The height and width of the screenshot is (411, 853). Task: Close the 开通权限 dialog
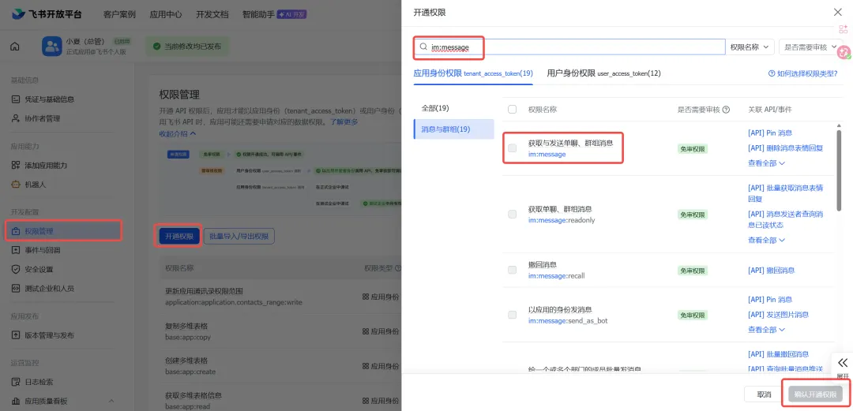click(x=838, y=12)
